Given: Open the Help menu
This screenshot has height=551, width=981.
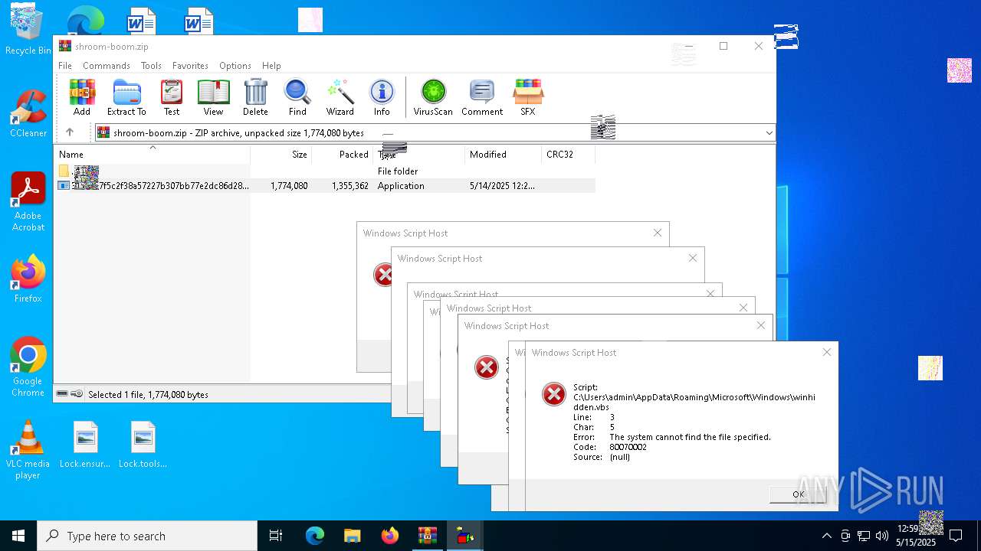Looking at the screenshot, I should [271, 66].
